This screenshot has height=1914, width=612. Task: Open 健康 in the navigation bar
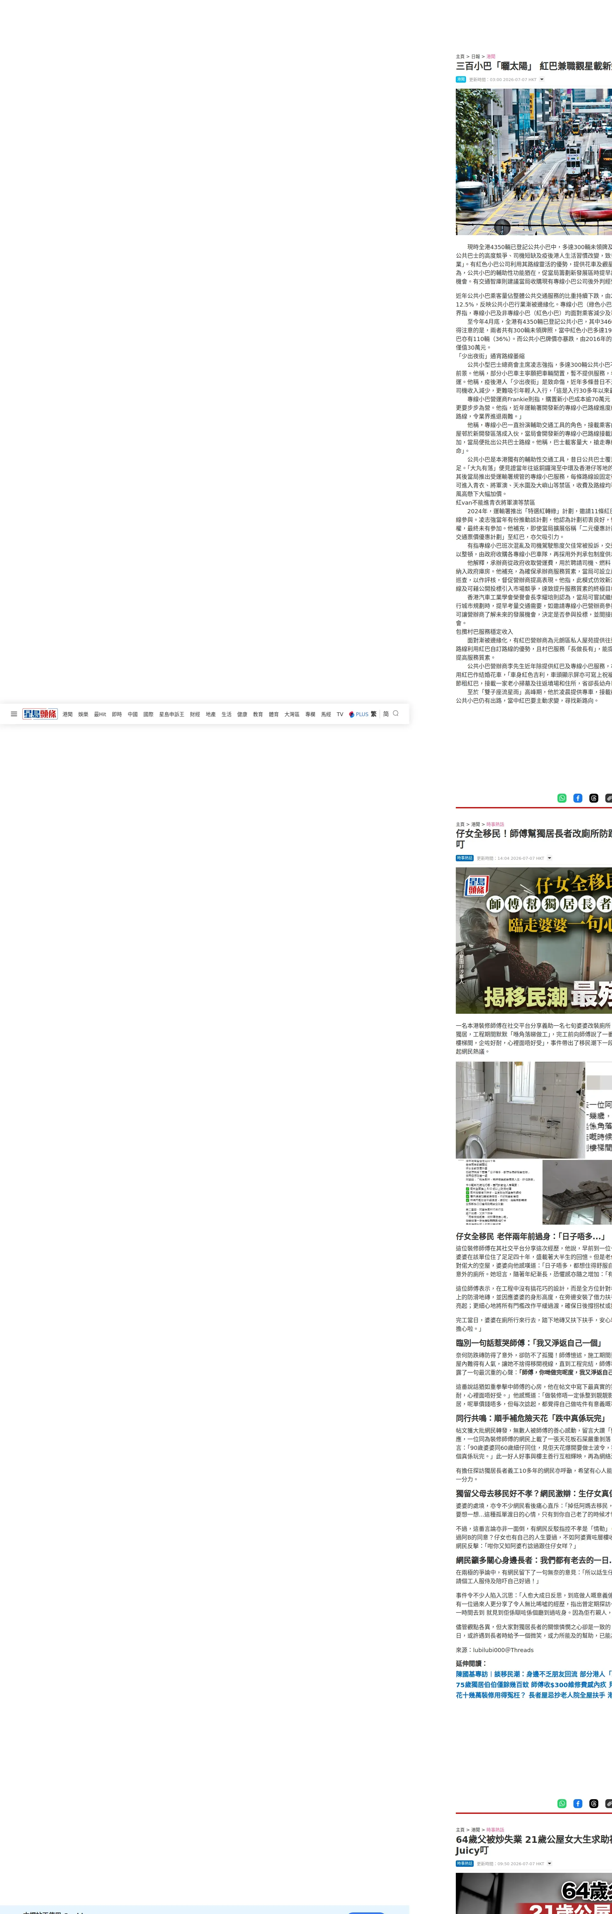(242, 714)
